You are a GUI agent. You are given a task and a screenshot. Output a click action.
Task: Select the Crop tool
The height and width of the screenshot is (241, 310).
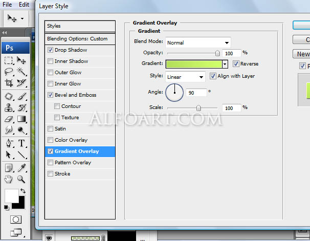coord(9,83)
